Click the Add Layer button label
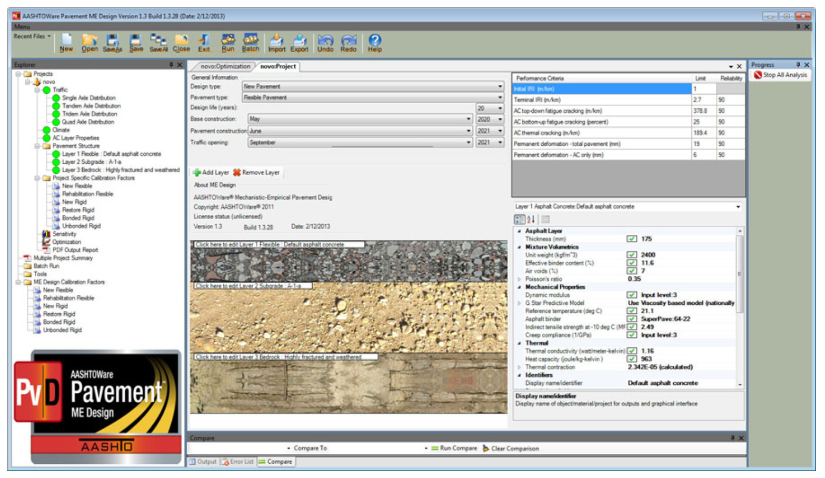Image resolution: width=825 pixels, height=478 pixels. (x=215, y=173)
